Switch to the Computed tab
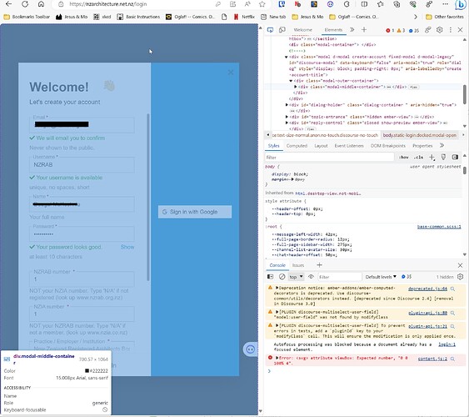Viewport: 469px width, 417px height. coord(297,146)
